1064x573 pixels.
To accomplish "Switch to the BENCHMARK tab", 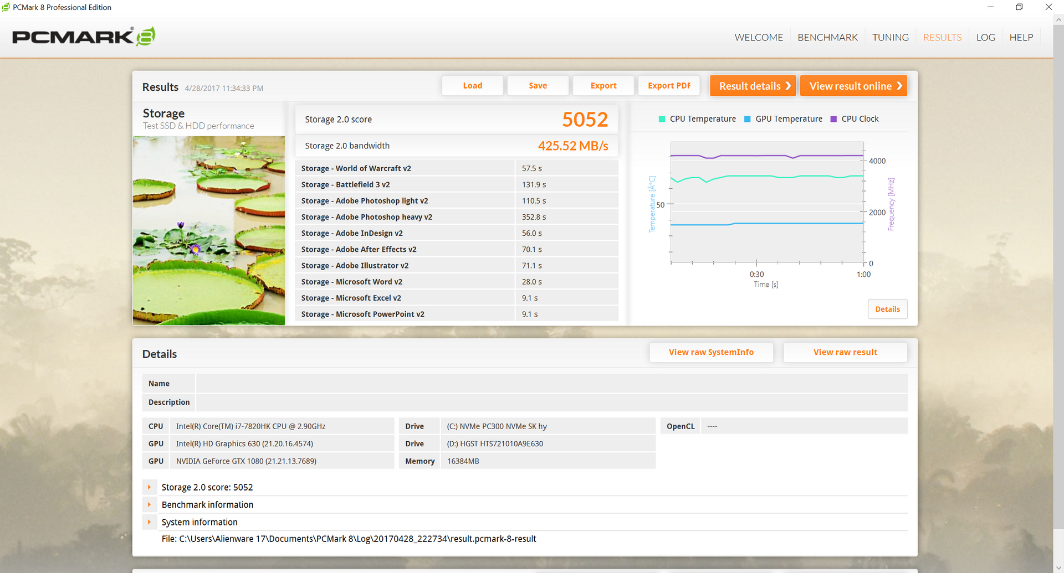I will pyautogui.click(x=827, y=37).
